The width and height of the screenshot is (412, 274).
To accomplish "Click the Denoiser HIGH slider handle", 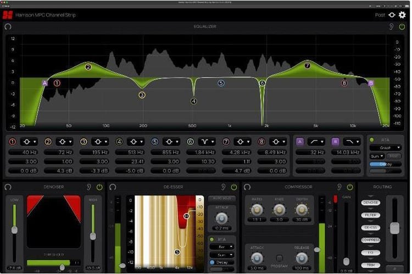I will click(x=93, y=236).
